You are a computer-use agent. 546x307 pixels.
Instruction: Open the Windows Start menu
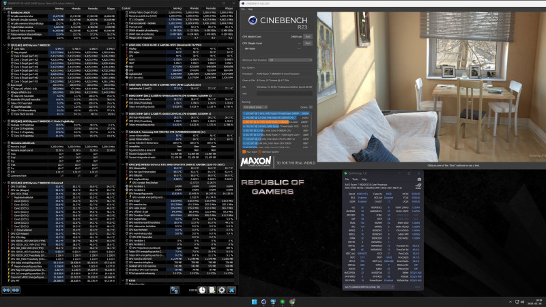(254, 302)
